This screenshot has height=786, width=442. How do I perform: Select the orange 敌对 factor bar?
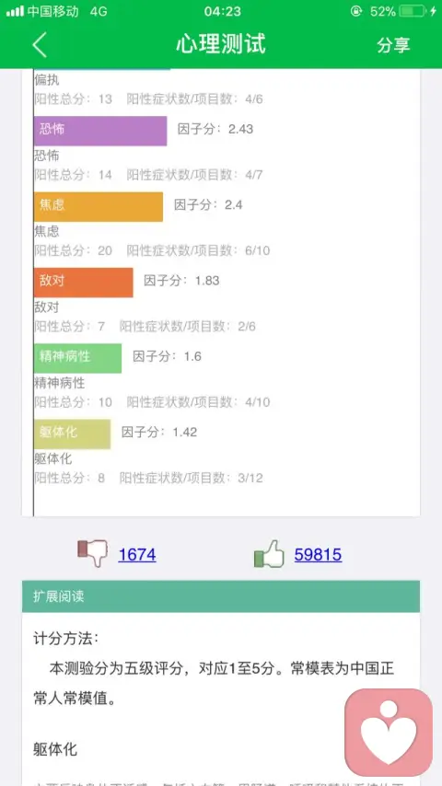[x=83, y=283]
